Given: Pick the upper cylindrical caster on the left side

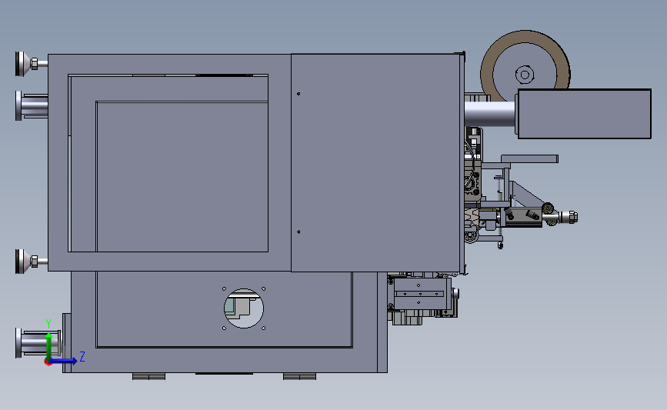Looking at the screenshot, I should (x=31, y=105).
